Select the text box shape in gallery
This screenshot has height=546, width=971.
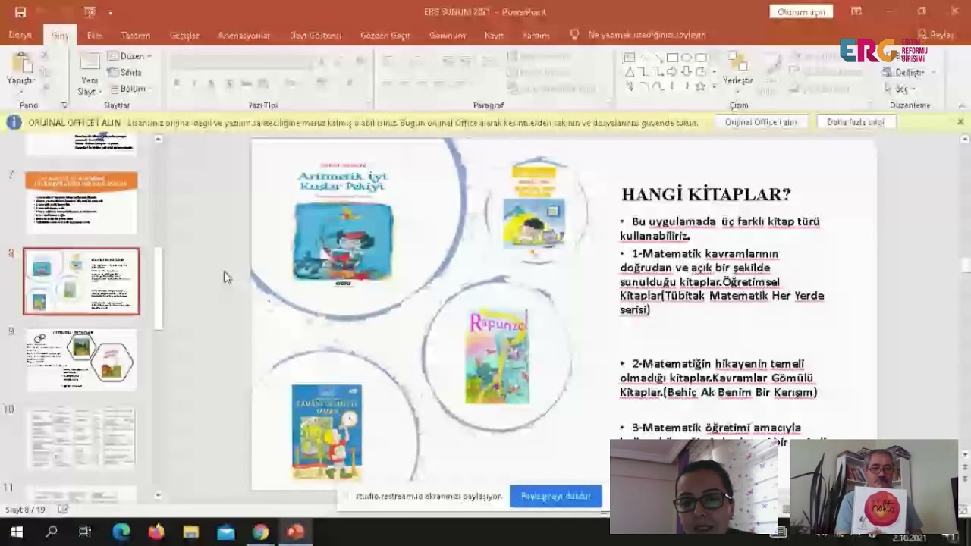click(629, 58)
